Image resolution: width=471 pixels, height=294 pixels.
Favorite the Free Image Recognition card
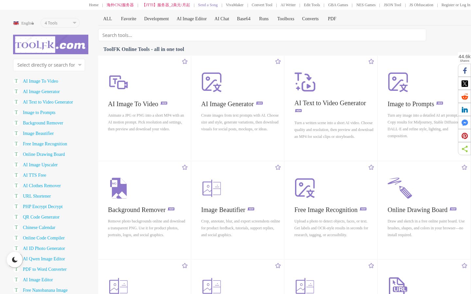(x=371, y=167)
